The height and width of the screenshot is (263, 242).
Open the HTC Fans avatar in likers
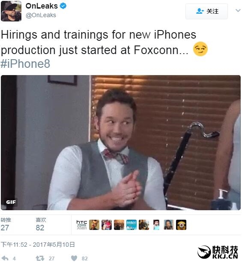[82, 225]
